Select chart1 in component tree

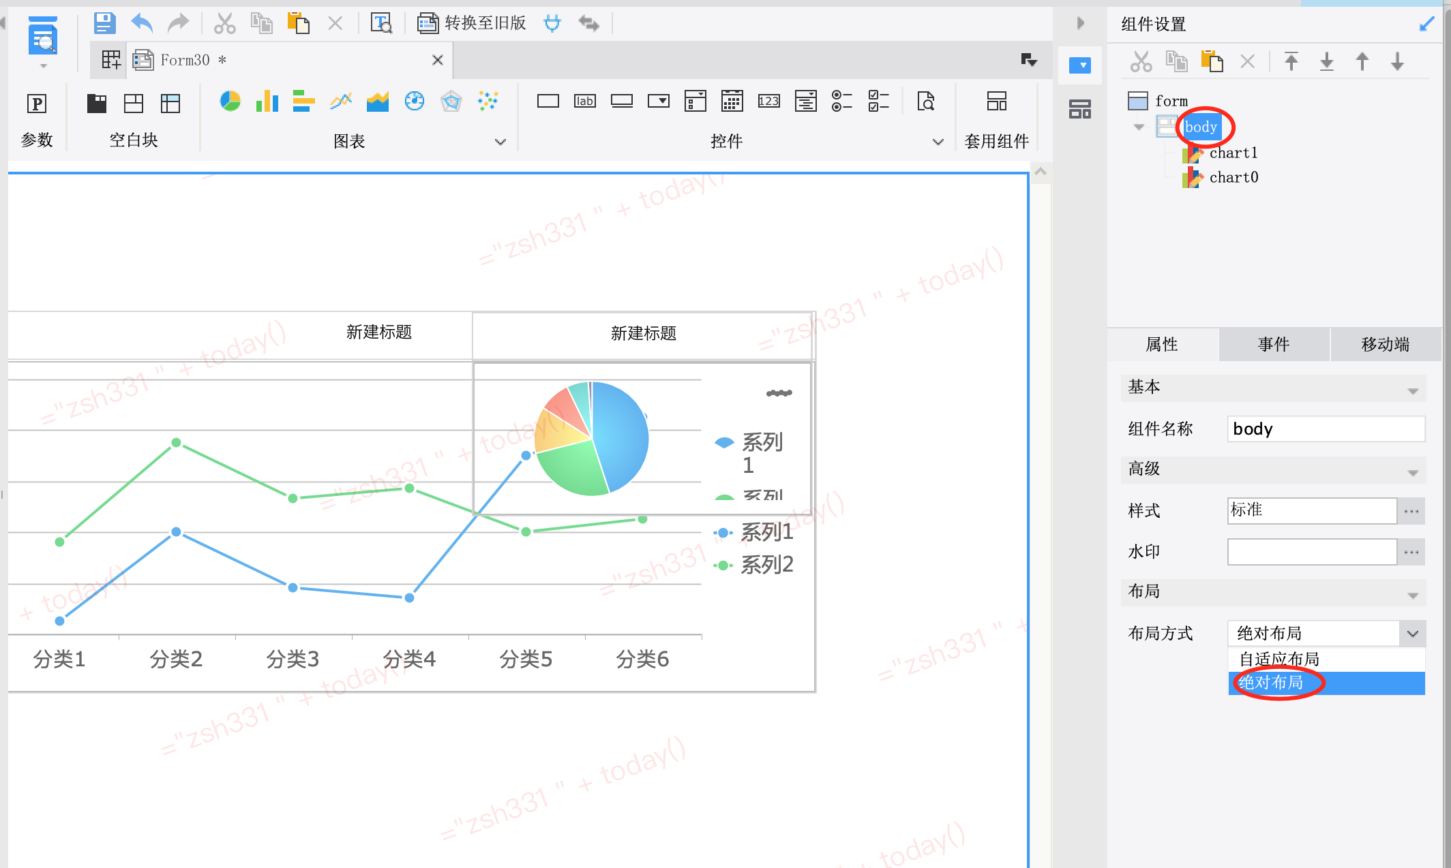[1233, 153]
